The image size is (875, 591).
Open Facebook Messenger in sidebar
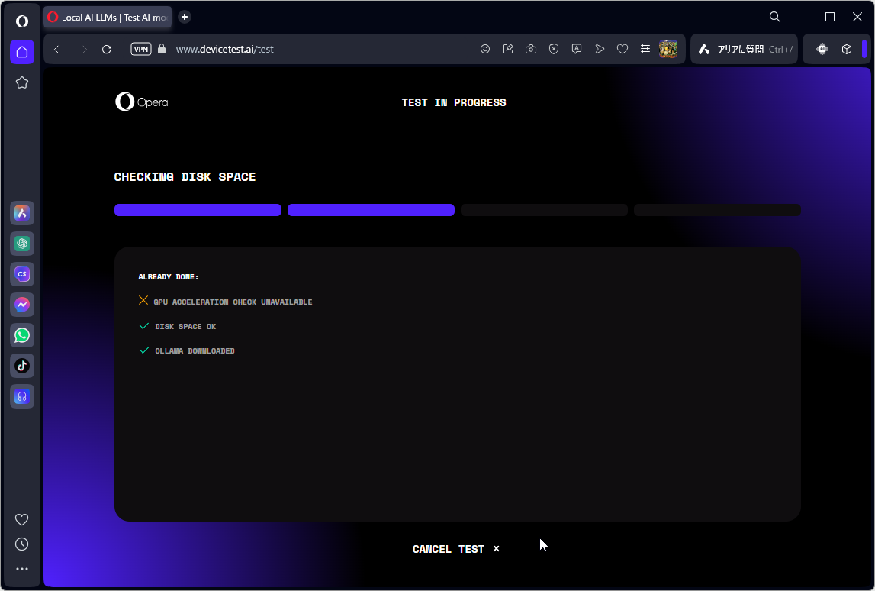pos(22,305)
